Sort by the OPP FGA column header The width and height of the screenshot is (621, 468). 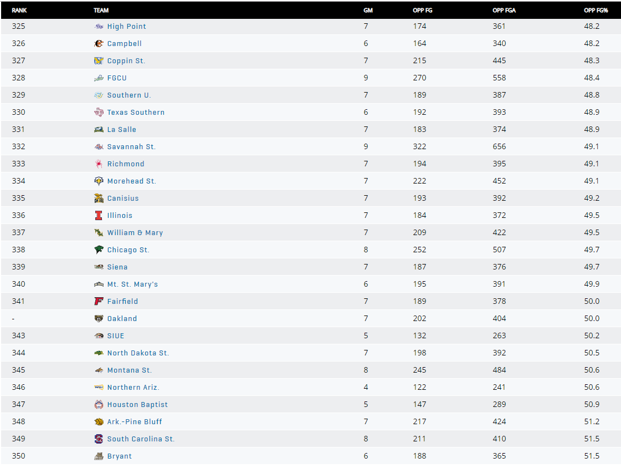[x=504, y=11]
